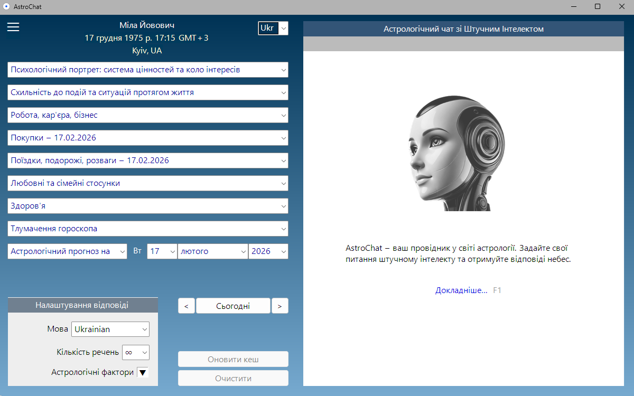
Task: Click the Очистити button
Action: pos(233,379)
